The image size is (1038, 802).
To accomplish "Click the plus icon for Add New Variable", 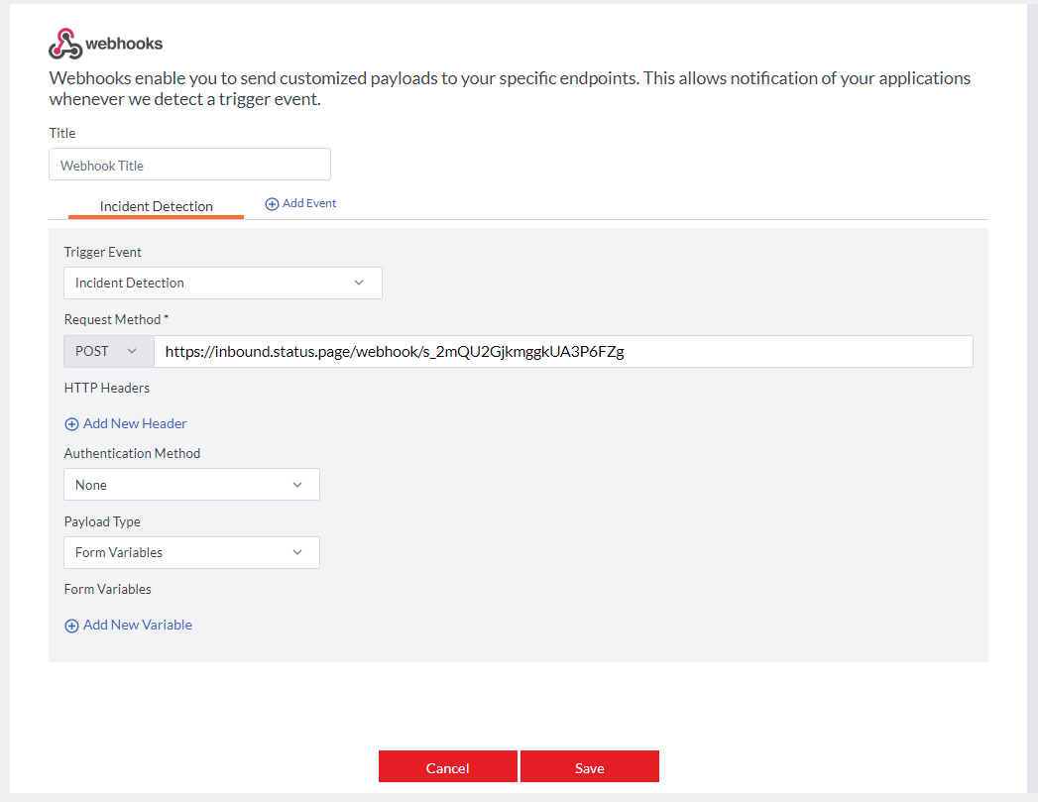I will click(x=71, y=626).
